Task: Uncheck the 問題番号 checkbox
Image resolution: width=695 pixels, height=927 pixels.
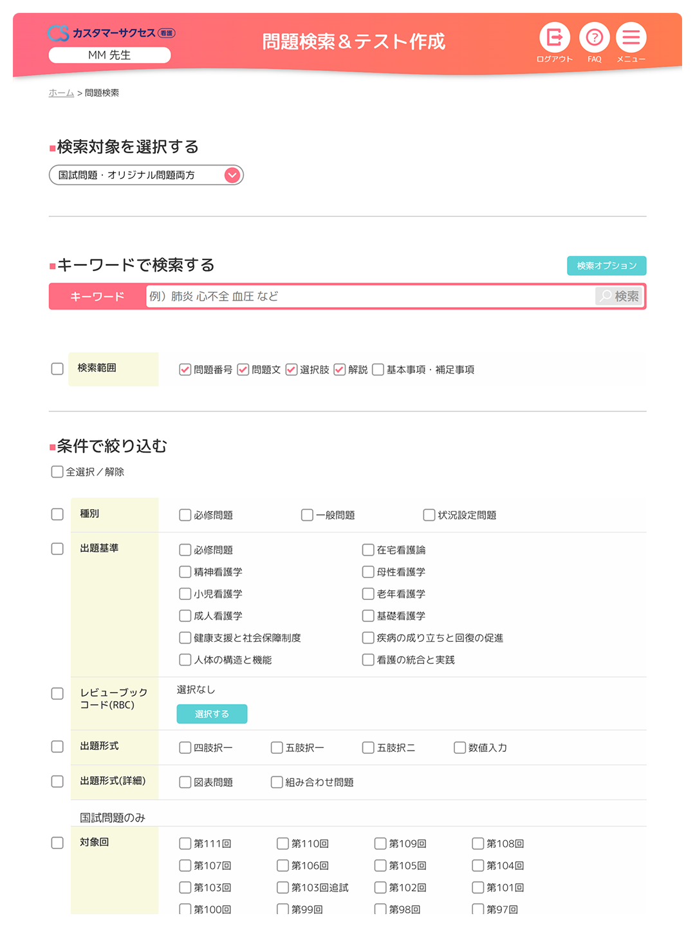Action: [x=185, y=369]
